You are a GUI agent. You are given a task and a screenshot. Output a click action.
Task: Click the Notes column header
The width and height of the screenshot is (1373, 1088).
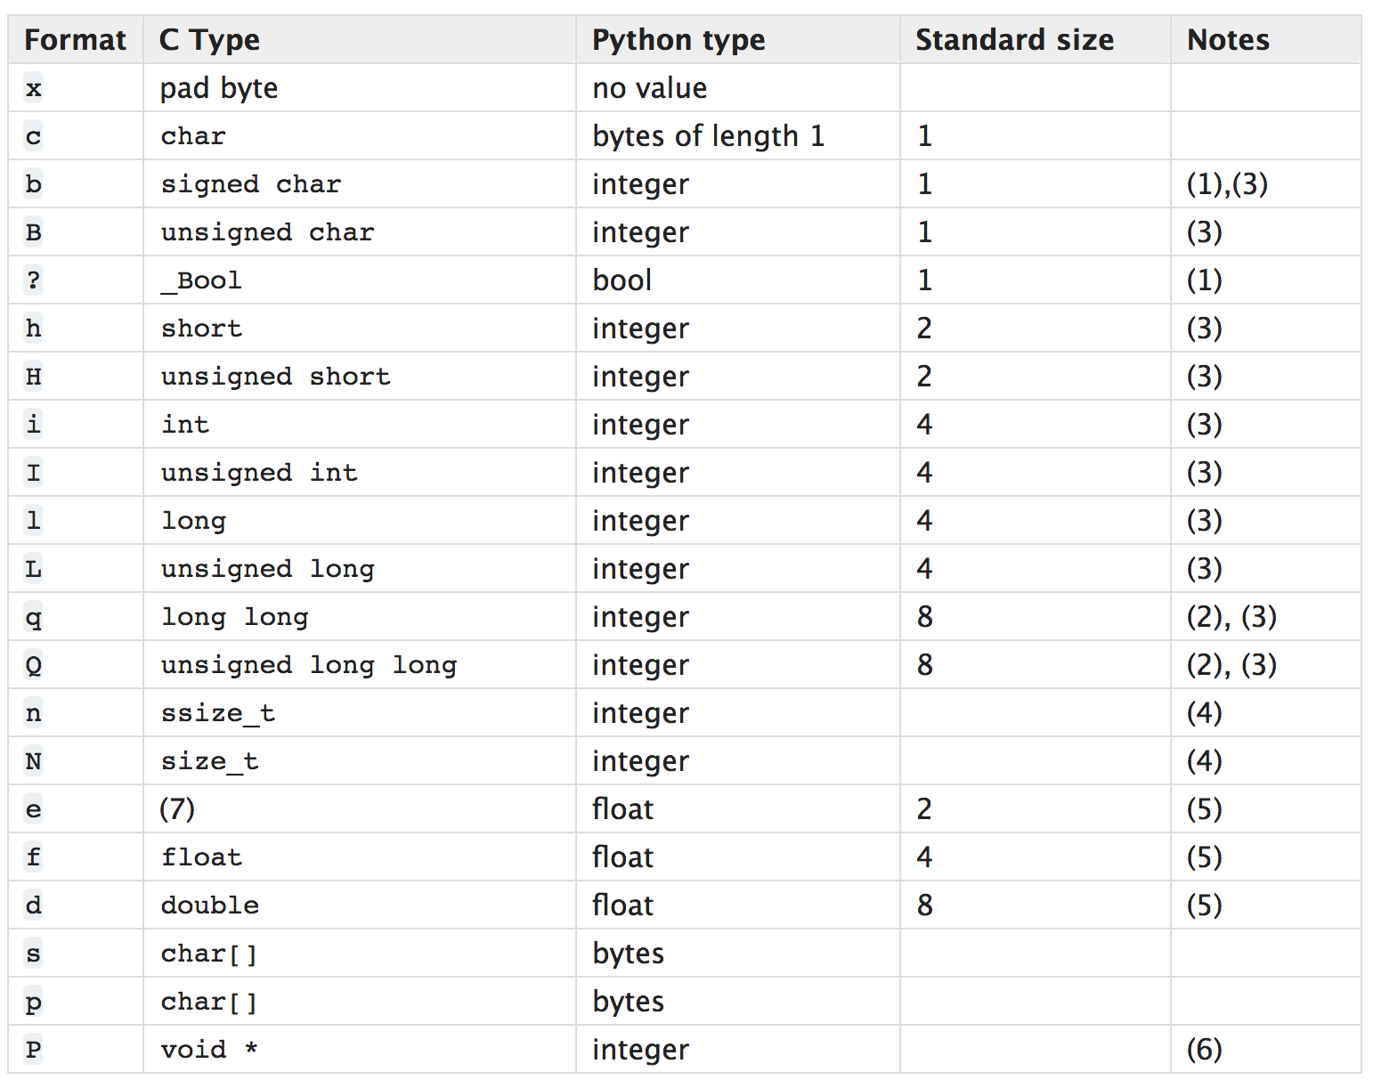[x=1228, y=40]
